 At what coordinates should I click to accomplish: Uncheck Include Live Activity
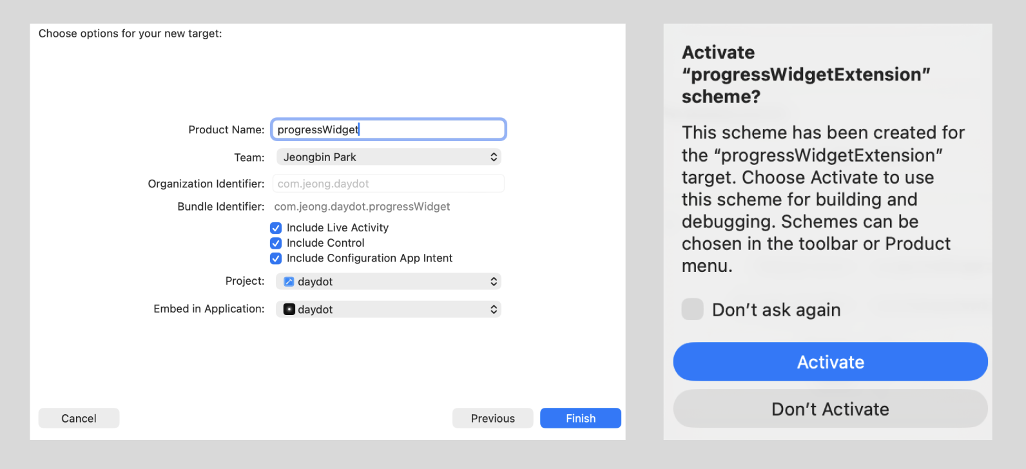pyautogui.click(x=276, y=227)
